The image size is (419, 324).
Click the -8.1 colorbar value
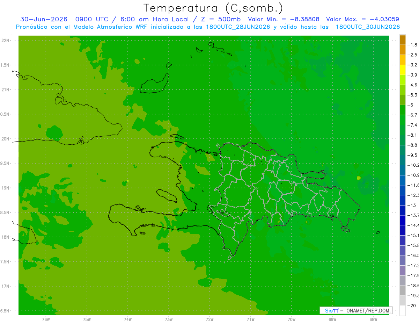pyautogui.click(x=413, y=135)
